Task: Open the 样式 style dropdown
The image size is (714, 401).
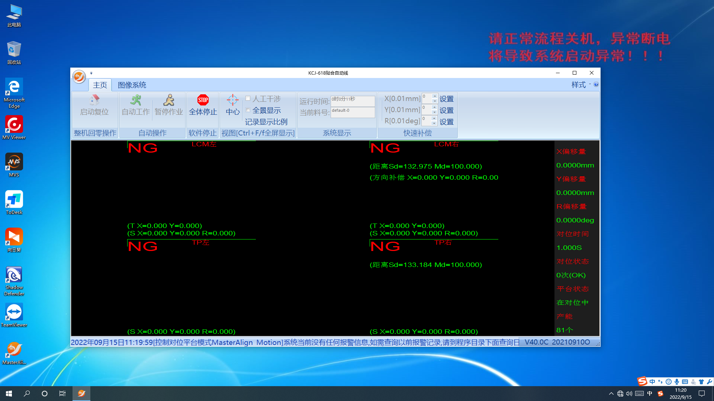Action: coord(581,85)
